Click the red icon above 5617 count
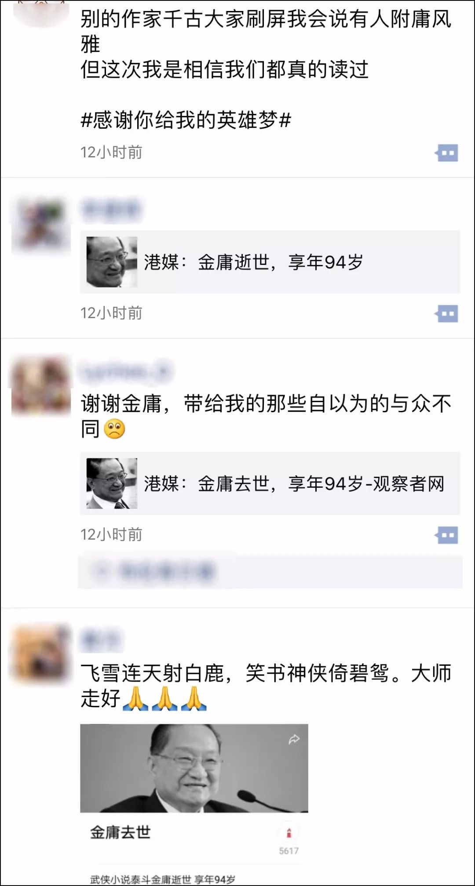Viewport: 475px width, 886px height. pyautogui.click(x=289, y=832)
